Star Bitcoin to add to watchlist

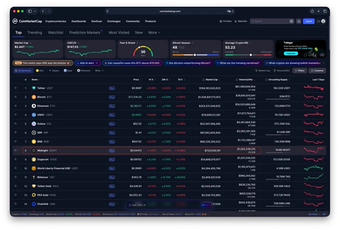pos(15,97)
